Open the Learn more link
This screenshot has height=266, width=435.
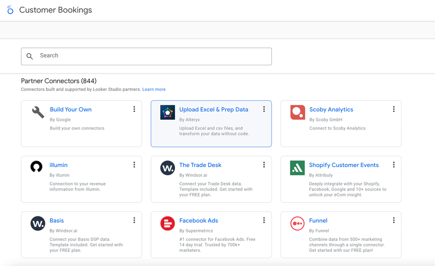click(x=154, y=89)
